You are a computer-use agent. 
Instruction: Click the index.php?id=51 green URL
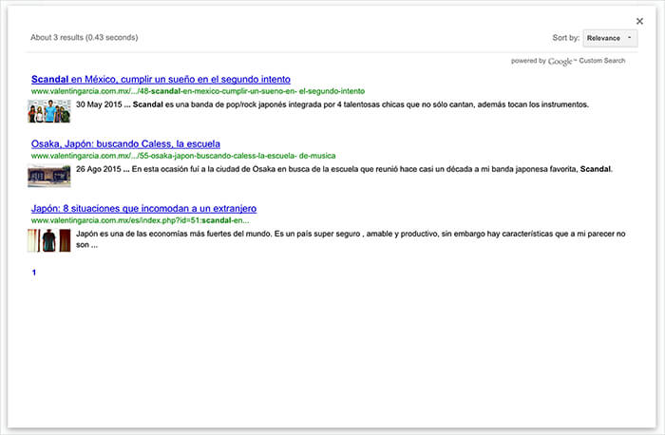click(140, 220)
